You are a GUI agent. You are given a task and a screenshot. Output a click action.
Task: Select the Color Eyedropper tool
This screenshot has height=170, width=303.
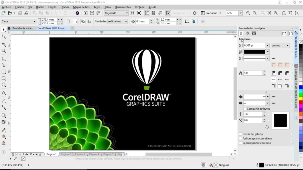4,130
